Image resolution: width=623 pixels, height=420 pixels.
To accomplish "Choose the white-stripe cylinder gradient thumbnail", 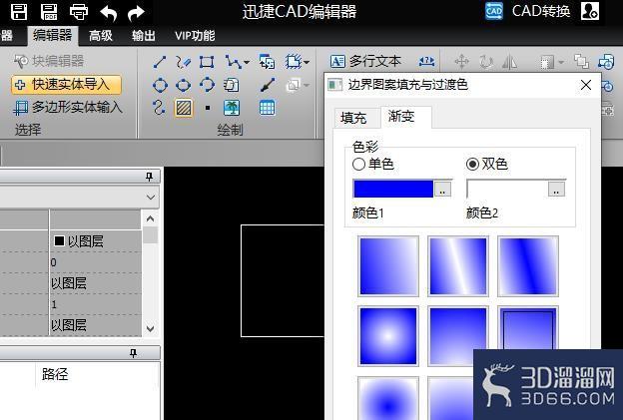I will tap(458, 266).
